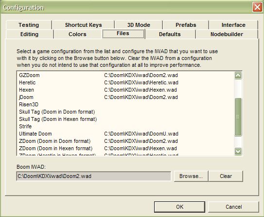Select the jDoom configuration row

coord(125,97)
